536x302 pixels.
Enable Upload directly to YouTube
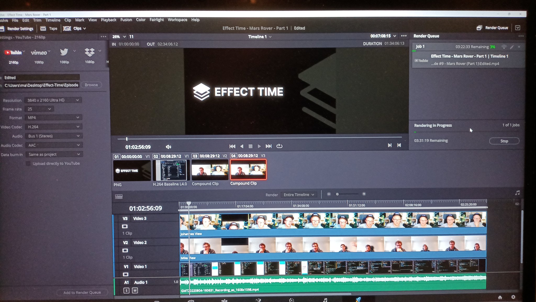click(28, 163)
